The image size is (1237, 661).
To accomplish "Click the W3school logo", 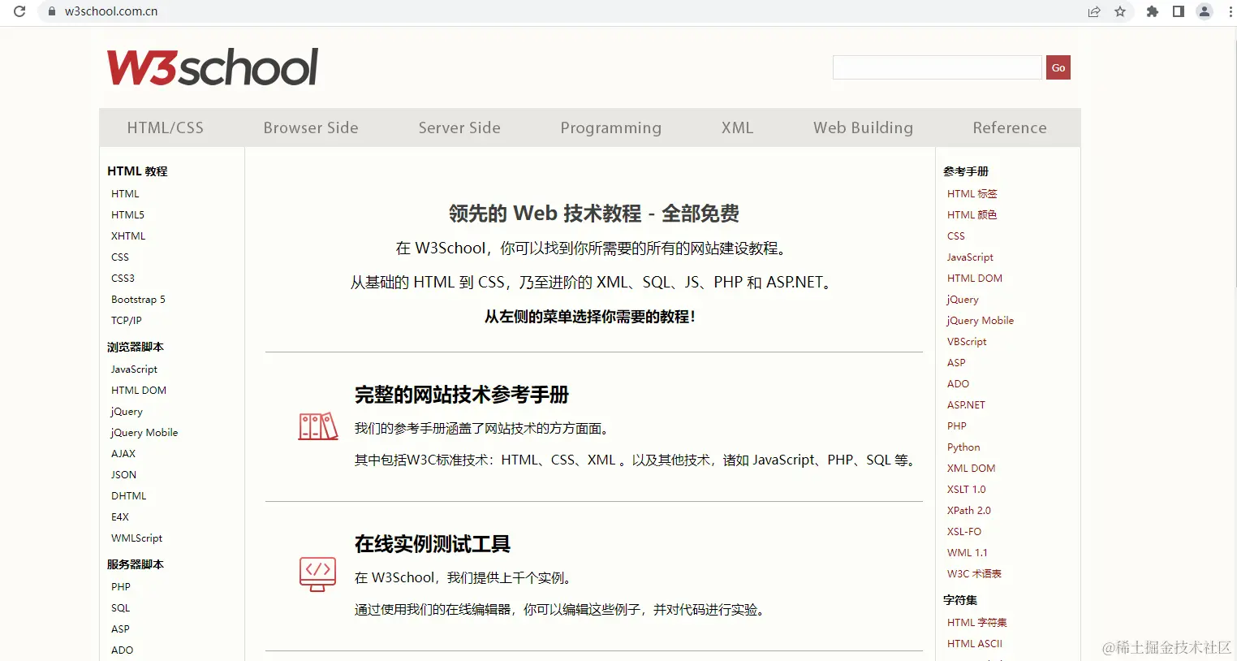I will point(213,67).
